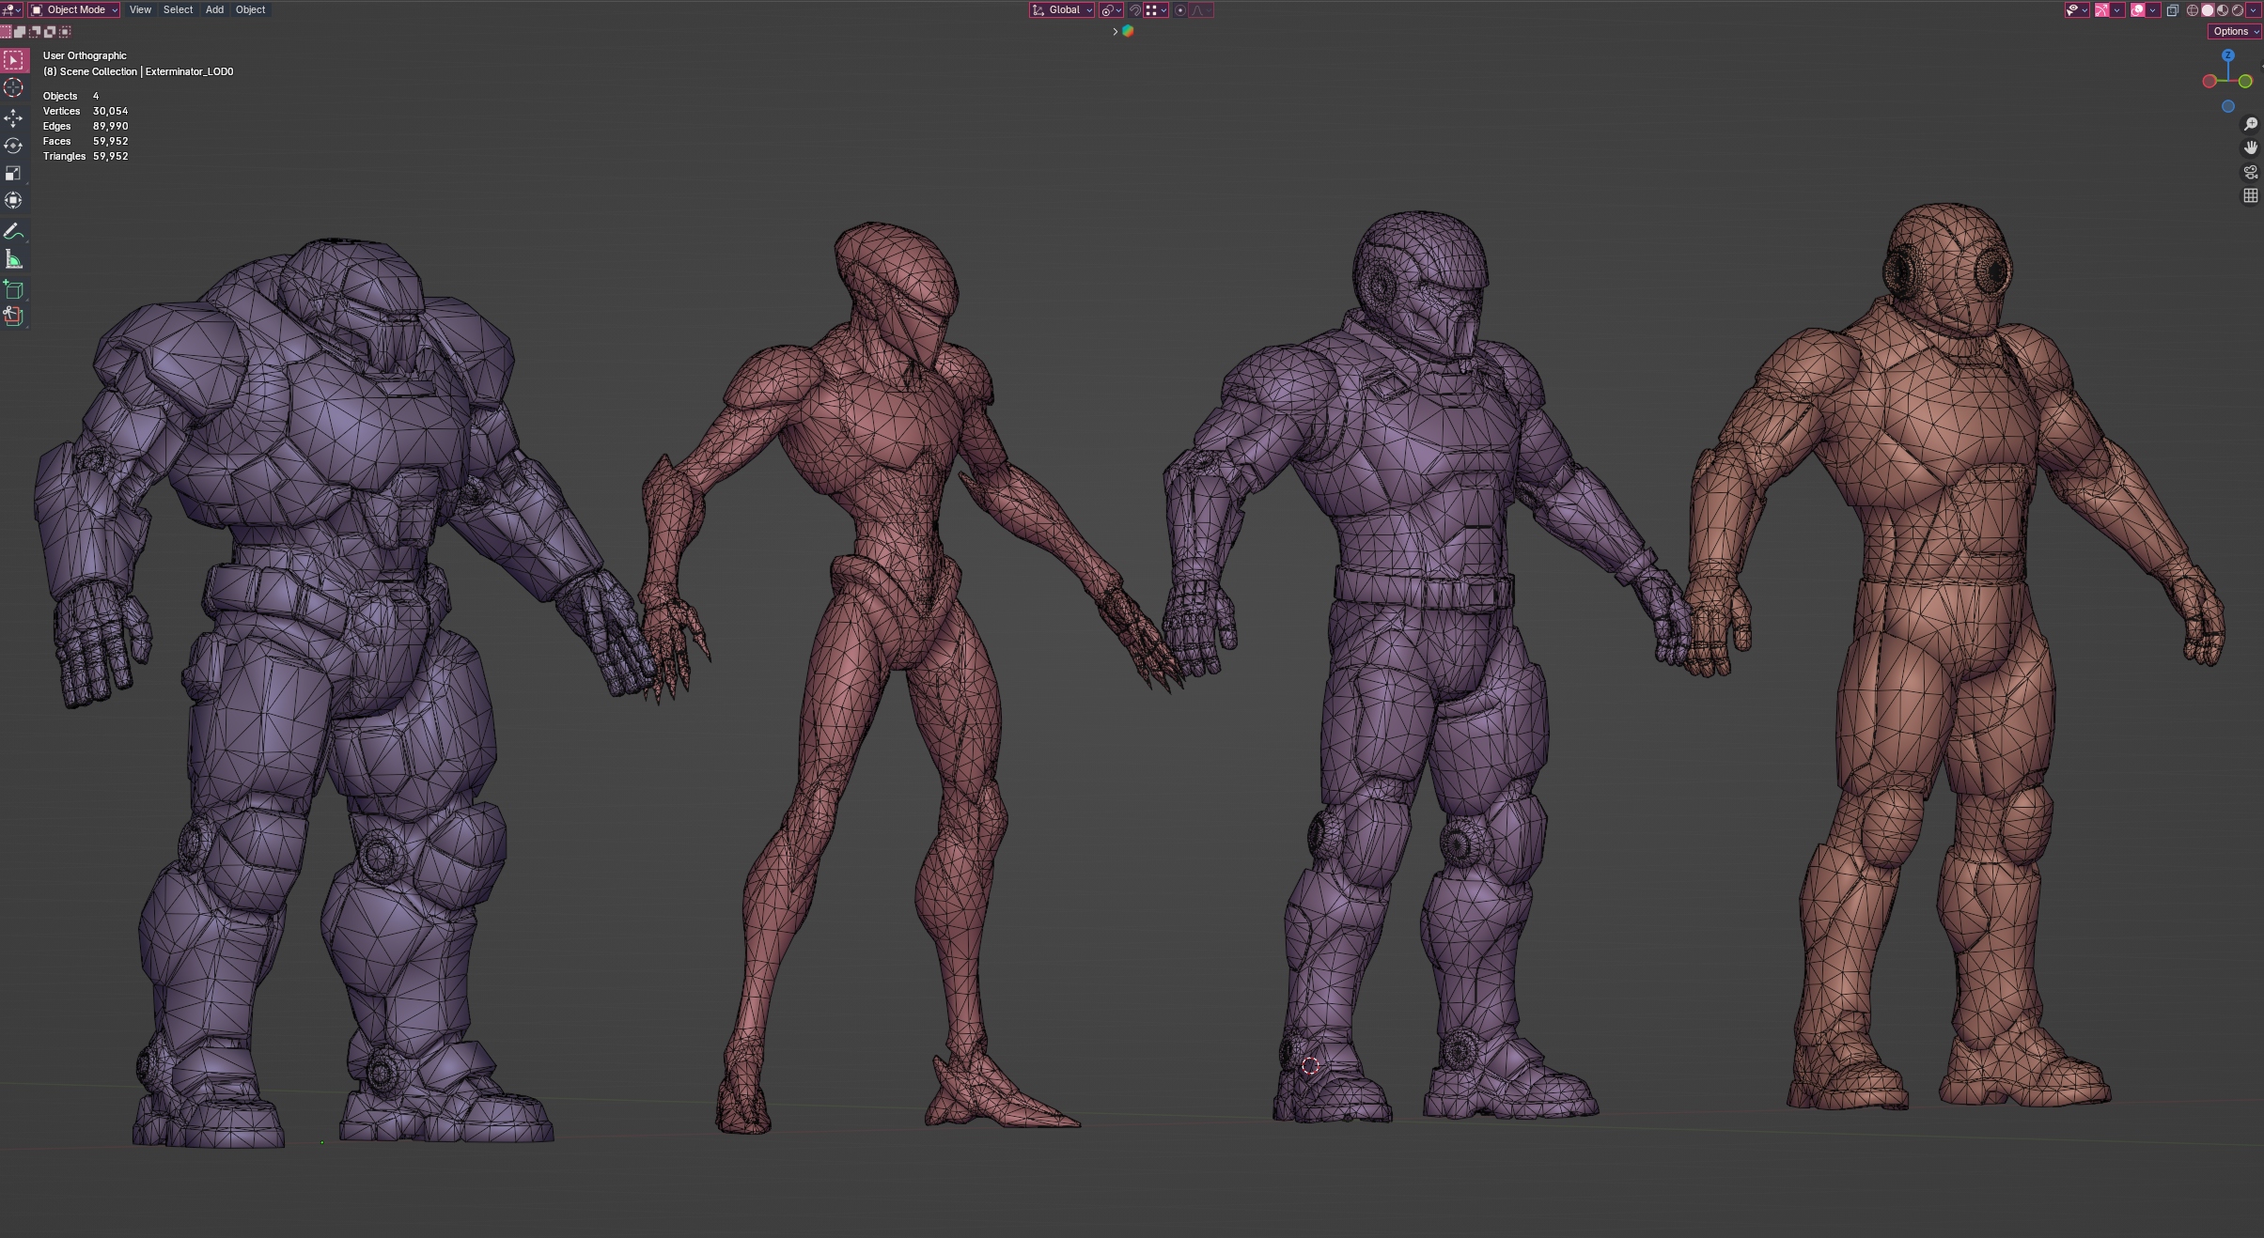2264x1238 pixels.
Task: Click the blue Z axis gizmo
Action: [x=2227, y=56]
